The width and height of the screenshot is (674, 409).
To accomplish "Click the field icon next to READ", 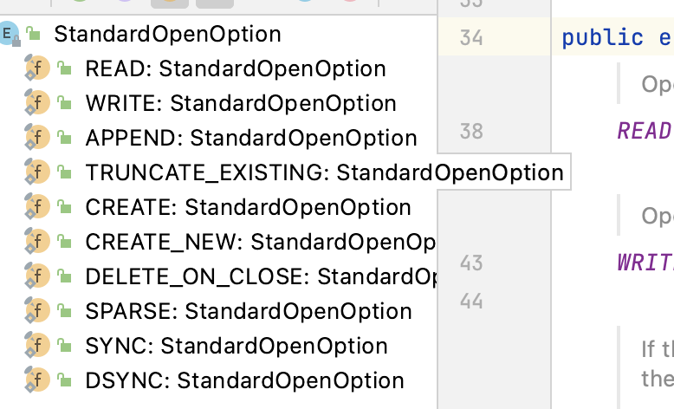I will coord(37,68).
